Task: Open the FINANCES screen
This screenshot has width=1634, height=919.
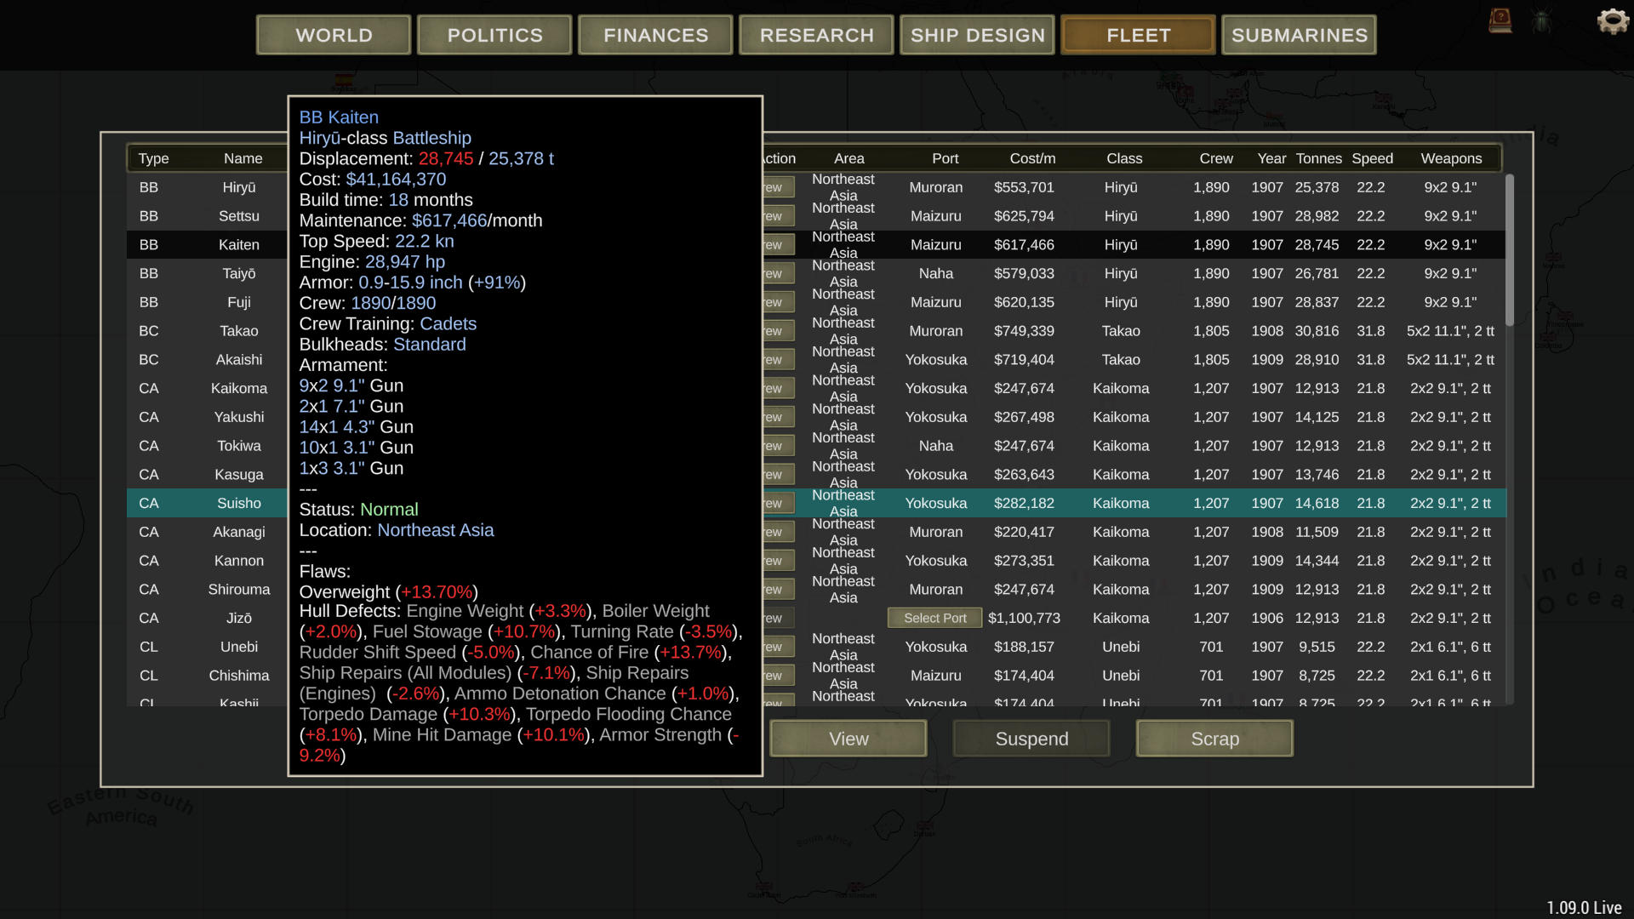Action: point(654,35)
